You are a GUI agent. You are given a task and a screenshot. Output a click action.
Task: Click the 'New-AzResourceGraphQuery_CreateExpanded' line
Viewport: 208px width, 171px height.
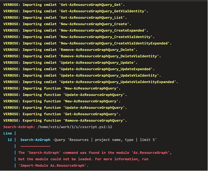(76, 31)
